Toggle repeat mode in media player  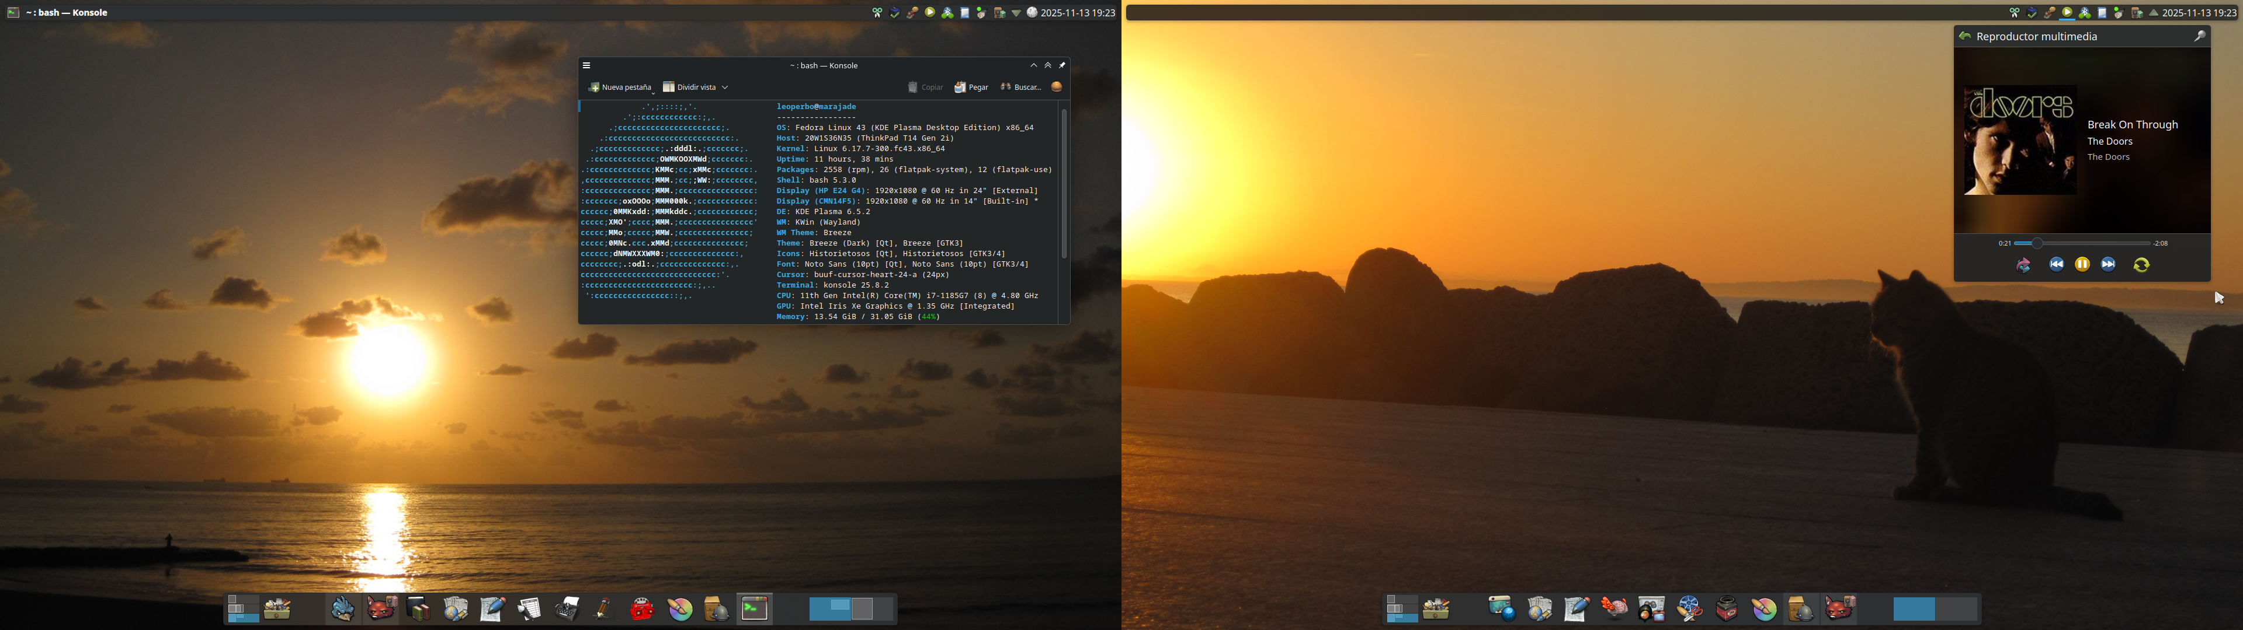click(2141, 264)
